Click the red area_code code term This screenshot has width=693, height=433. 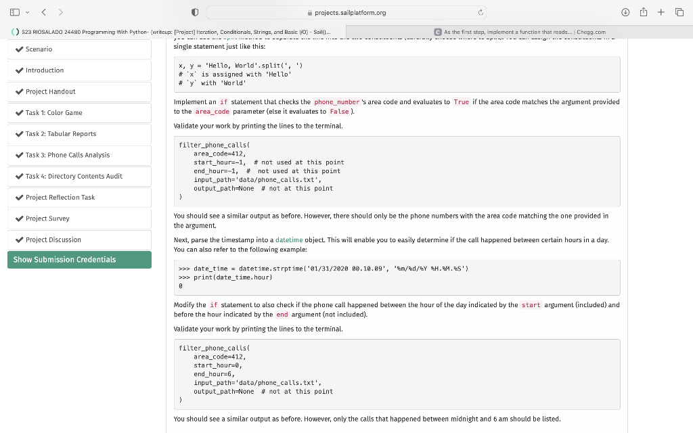click(213, 112)
